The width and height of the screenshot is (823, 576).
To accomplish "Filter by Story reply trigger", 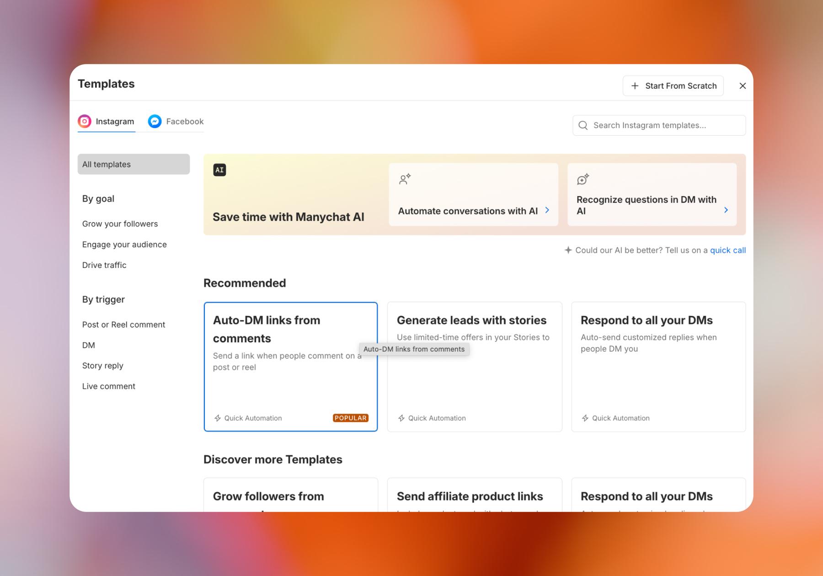I will point(103,366).
